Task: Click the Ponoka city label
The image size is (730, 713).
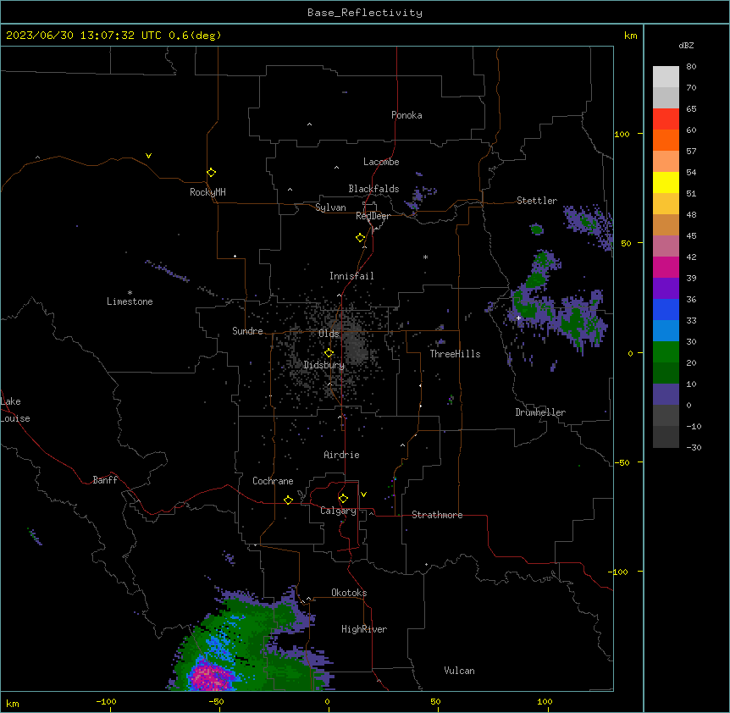Action: click(406, 115)
